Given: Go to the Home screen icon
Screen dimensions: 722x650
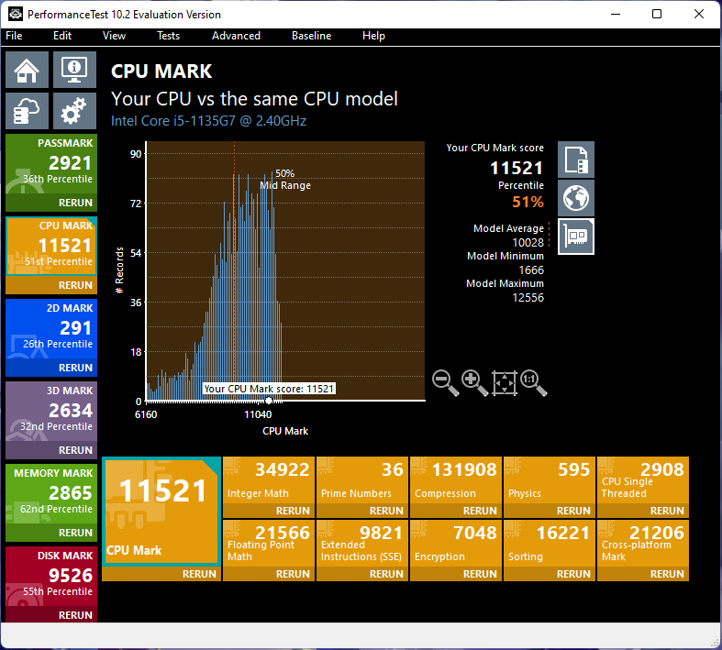Looking at the screenshot, I should point(27,70).
